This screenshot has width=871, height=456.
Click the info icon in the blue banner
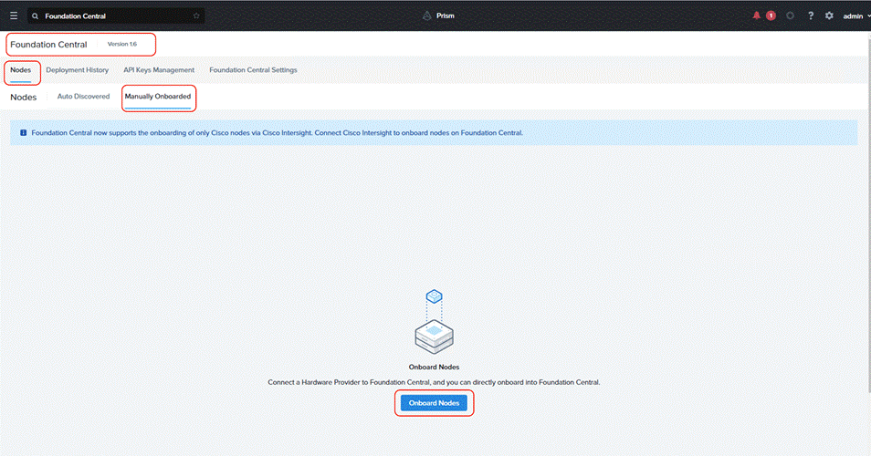(24, 132)
